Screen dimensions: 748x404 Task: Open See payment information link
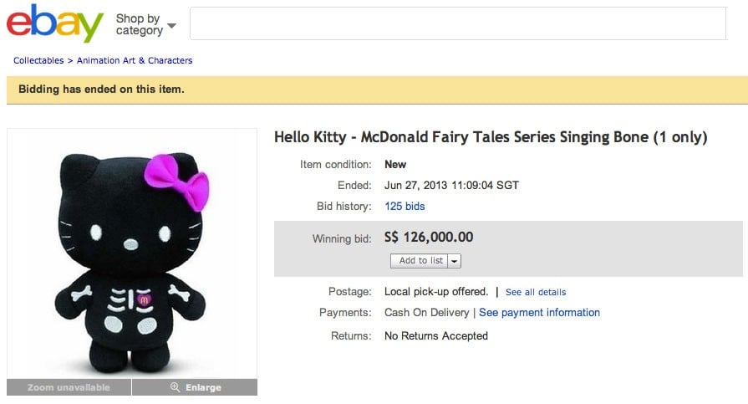point(539,312)
